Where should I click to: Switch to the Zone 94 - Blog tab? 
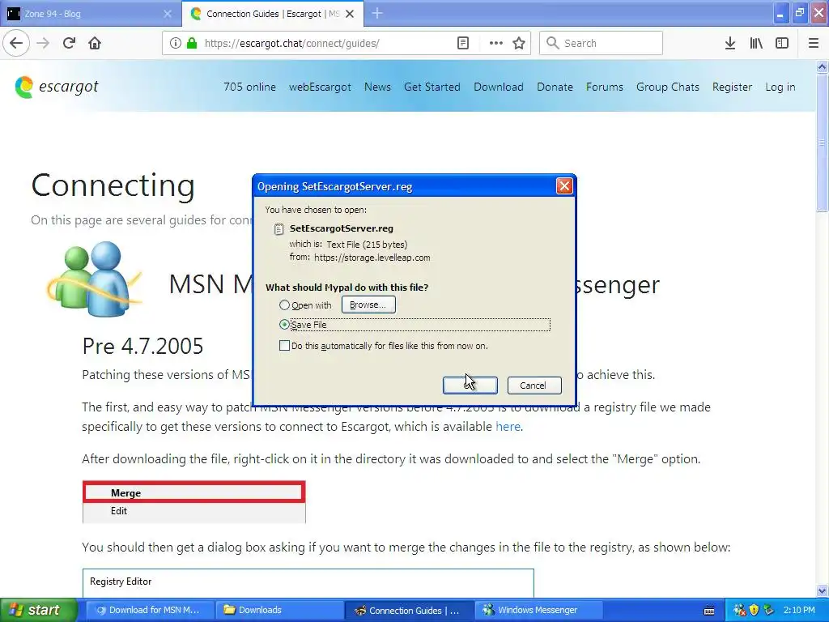click(90, 14)
